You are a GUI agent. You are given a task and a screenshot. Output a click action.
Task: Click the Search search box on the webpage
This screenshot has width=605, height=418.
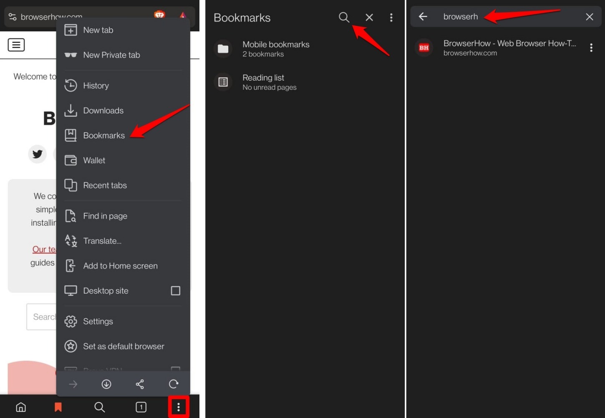coord(42,317)
